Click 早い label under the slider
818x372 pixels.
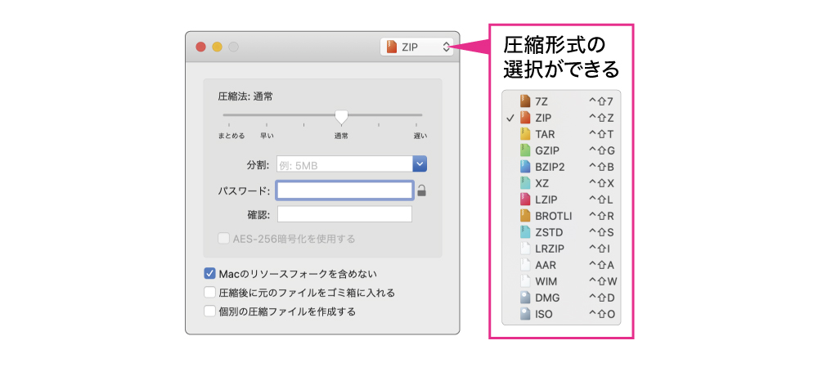(x=267, y=136)
